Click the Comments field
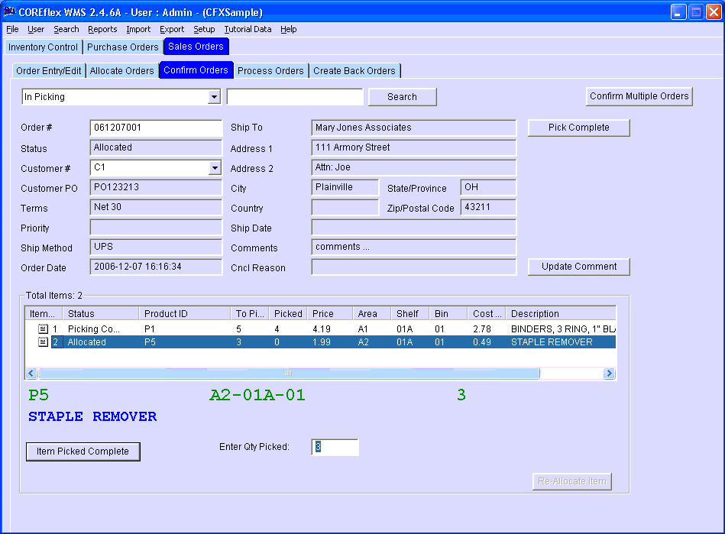 [414, 248]
